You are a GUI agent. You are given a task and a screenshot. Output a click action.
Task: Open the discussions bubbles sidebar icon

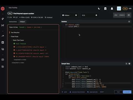click(3, 49)
